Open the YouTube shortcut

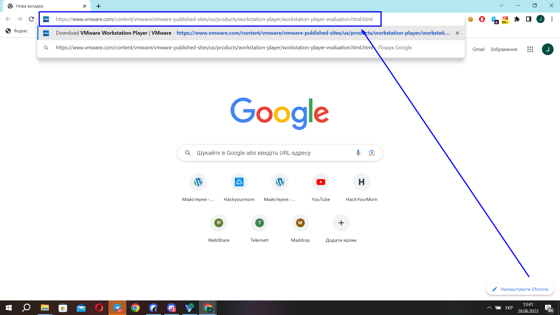tap(321, 182)
